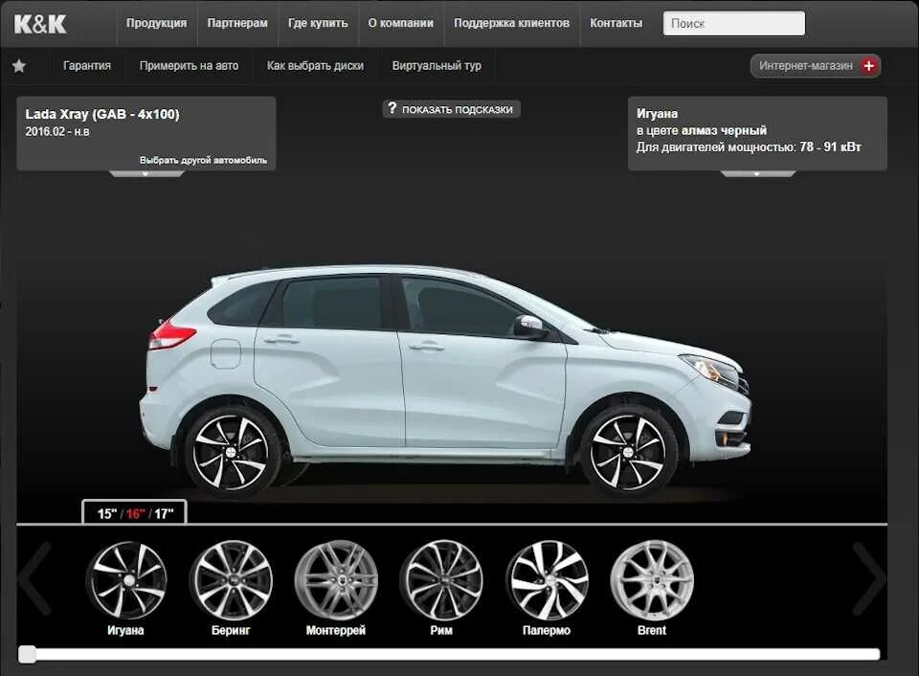Select the Палермо wheel thumbnail

547,580
